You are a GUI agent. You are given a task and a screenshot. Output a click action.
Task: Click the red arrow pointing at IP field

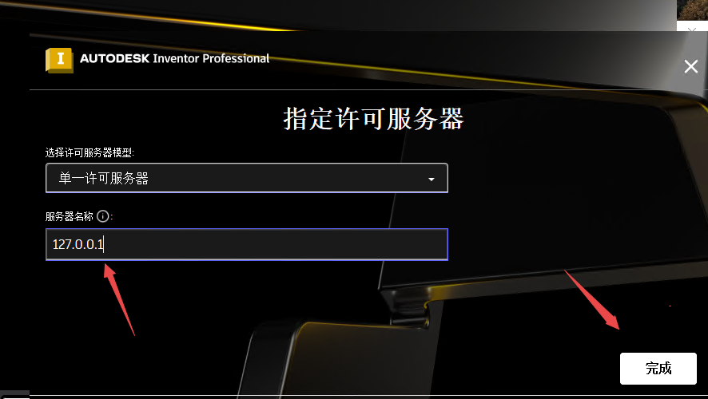coord(119,299)
